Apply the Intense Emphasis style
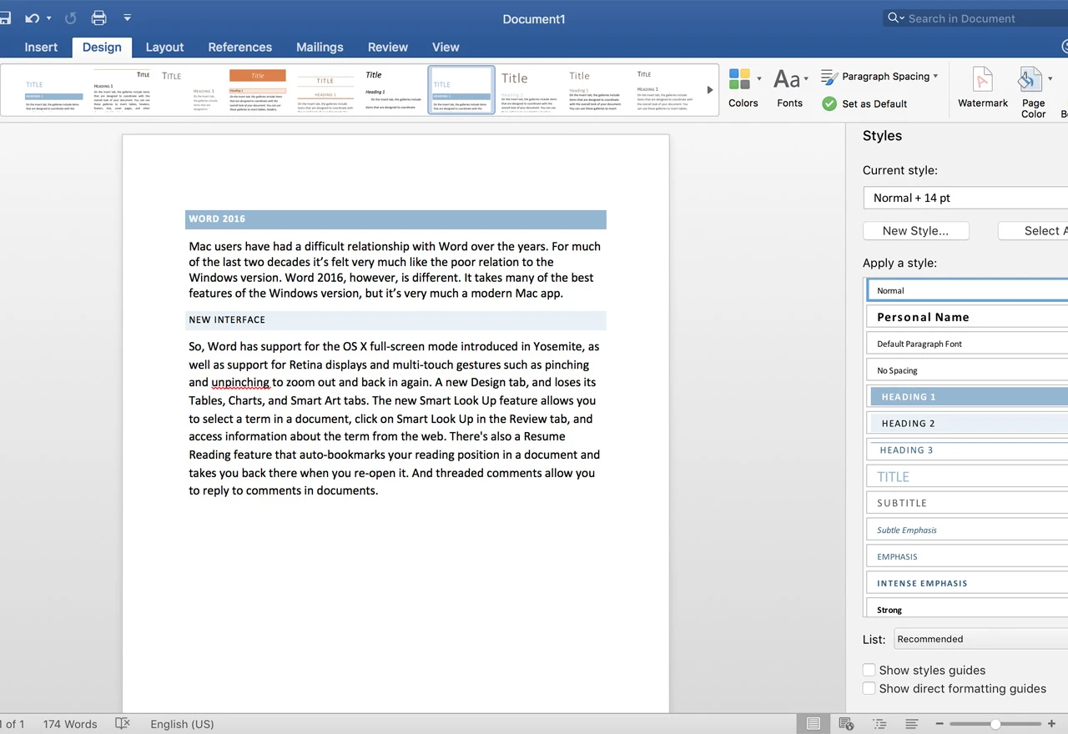 click(967, 583)
